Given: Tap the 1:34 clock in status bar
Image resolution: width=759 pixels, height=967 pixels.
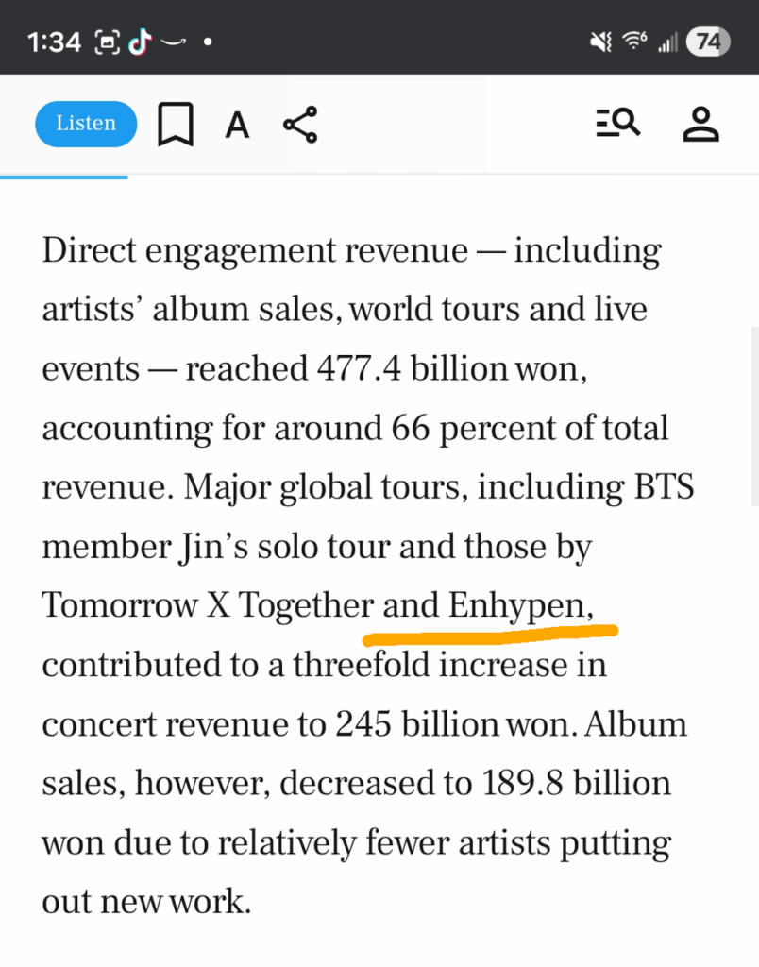Looking at the screenshot, I should [54, 42].
